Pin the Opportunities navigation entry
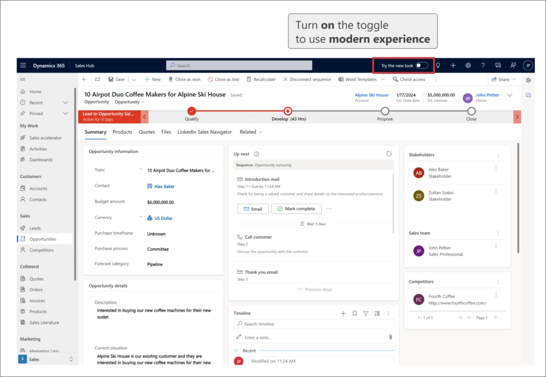 (x=43, y=239)
